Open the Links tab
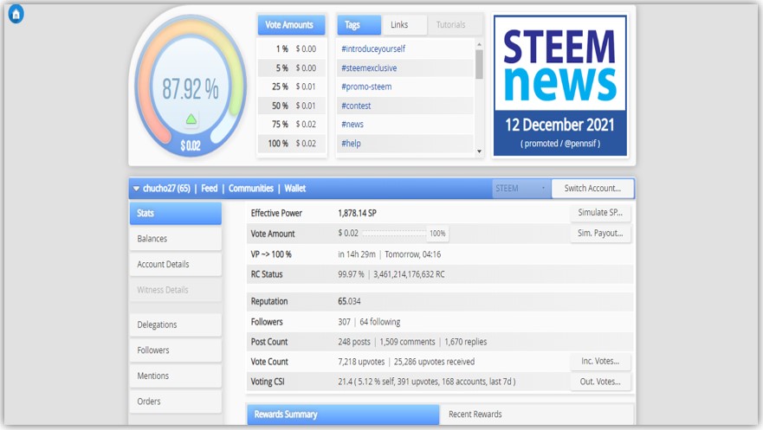Screen dimensions: 763x430 tap(404, 25)
